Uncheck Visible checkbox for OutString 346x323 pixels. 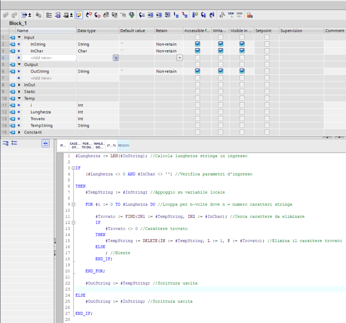(x=242, y=71)
